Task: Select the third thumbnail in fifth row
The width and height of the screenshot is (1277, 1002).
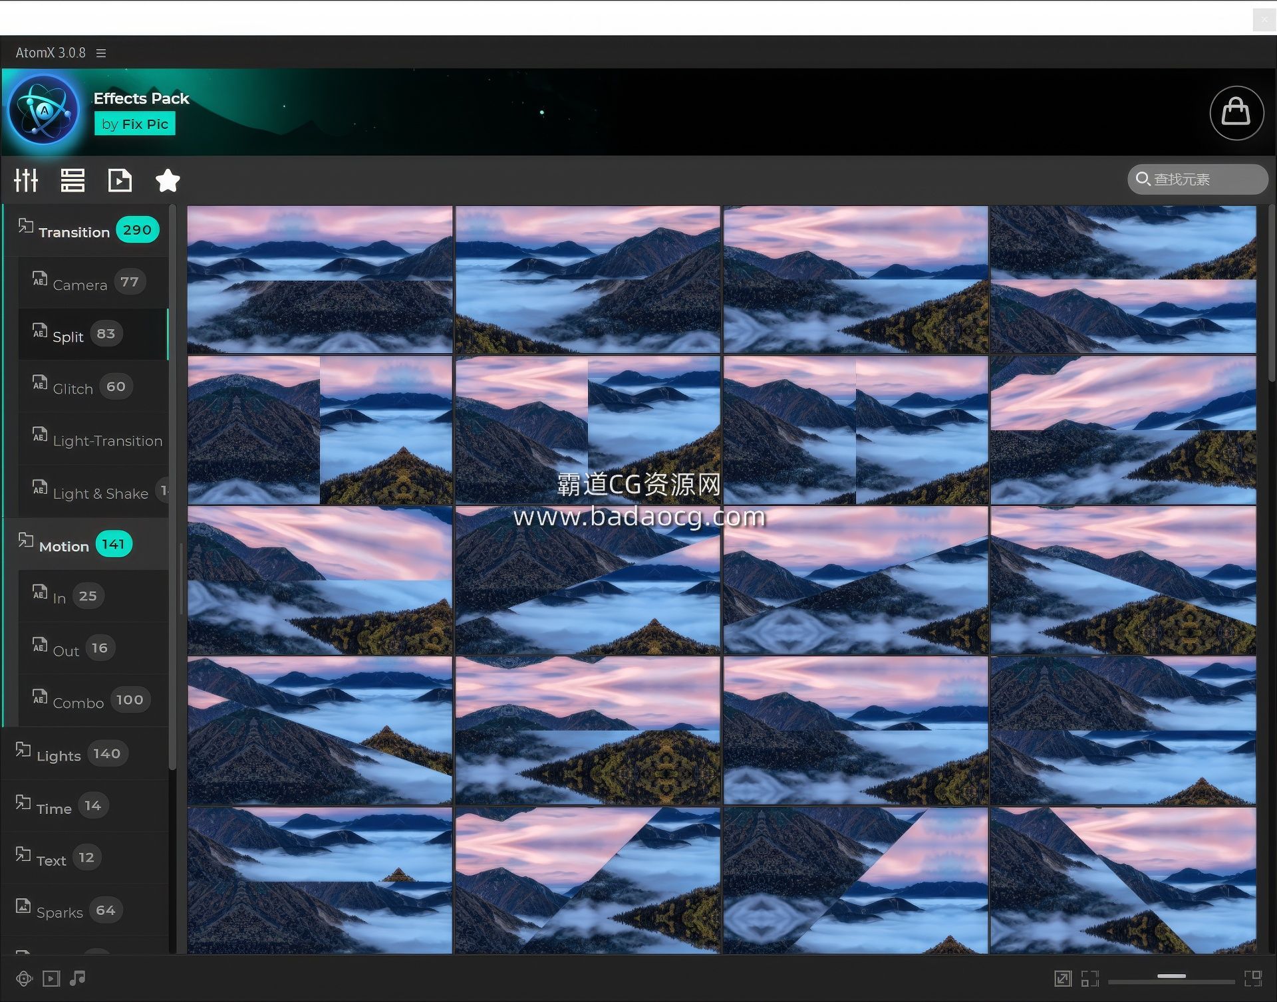Action: (x=855, y=881)
